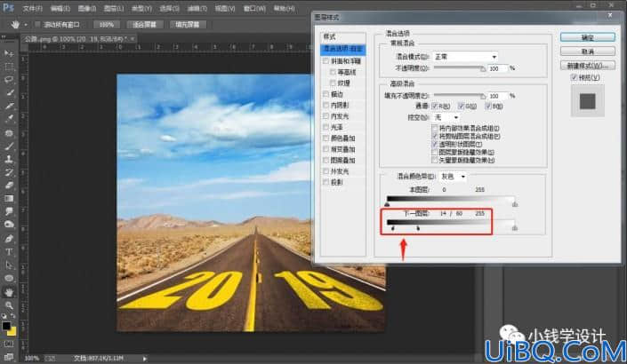Toggle the B channel checkbox
This screenshot has width=627, height=364.
point(488,106)
